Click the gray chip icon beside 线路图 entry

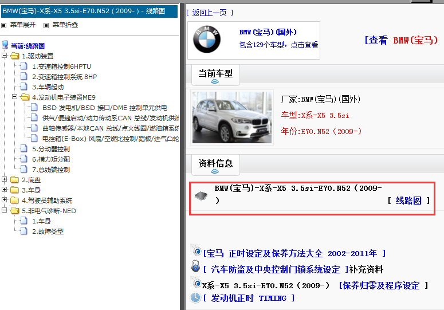click(x=201, y=195)
